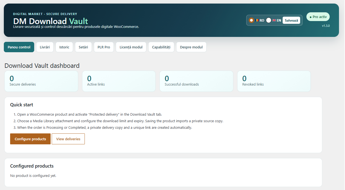Screen dimensions: 345x190
Task: Click the View deliveries button
Action: [68, 139]
